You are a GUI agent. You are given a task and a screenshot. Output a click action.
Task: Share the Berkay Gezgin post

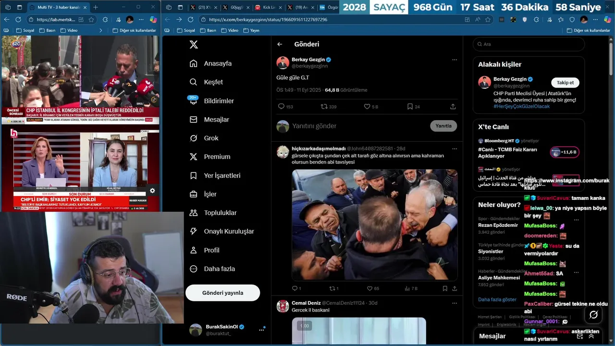point(453,107)
